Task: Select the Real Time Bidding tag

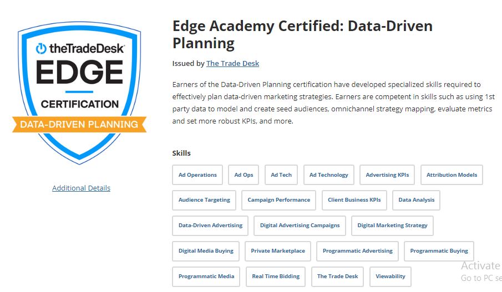Action: pyautogui.click(x=276, y=276)
